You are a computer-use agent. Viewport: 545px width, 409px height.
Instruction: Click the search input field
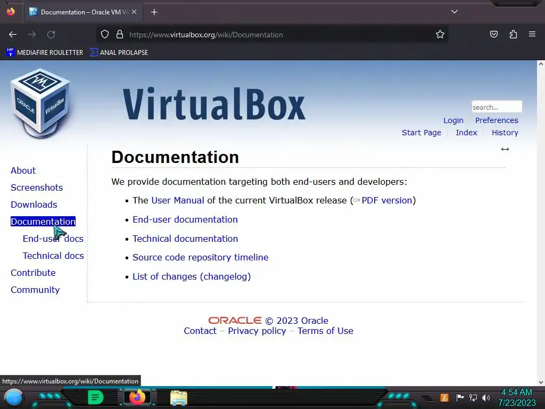(x=497, y=107)
